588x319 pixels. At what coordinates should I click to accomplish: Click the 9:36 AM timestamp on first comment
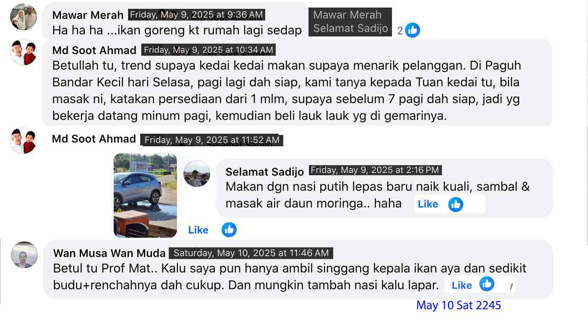click(196, 15)
